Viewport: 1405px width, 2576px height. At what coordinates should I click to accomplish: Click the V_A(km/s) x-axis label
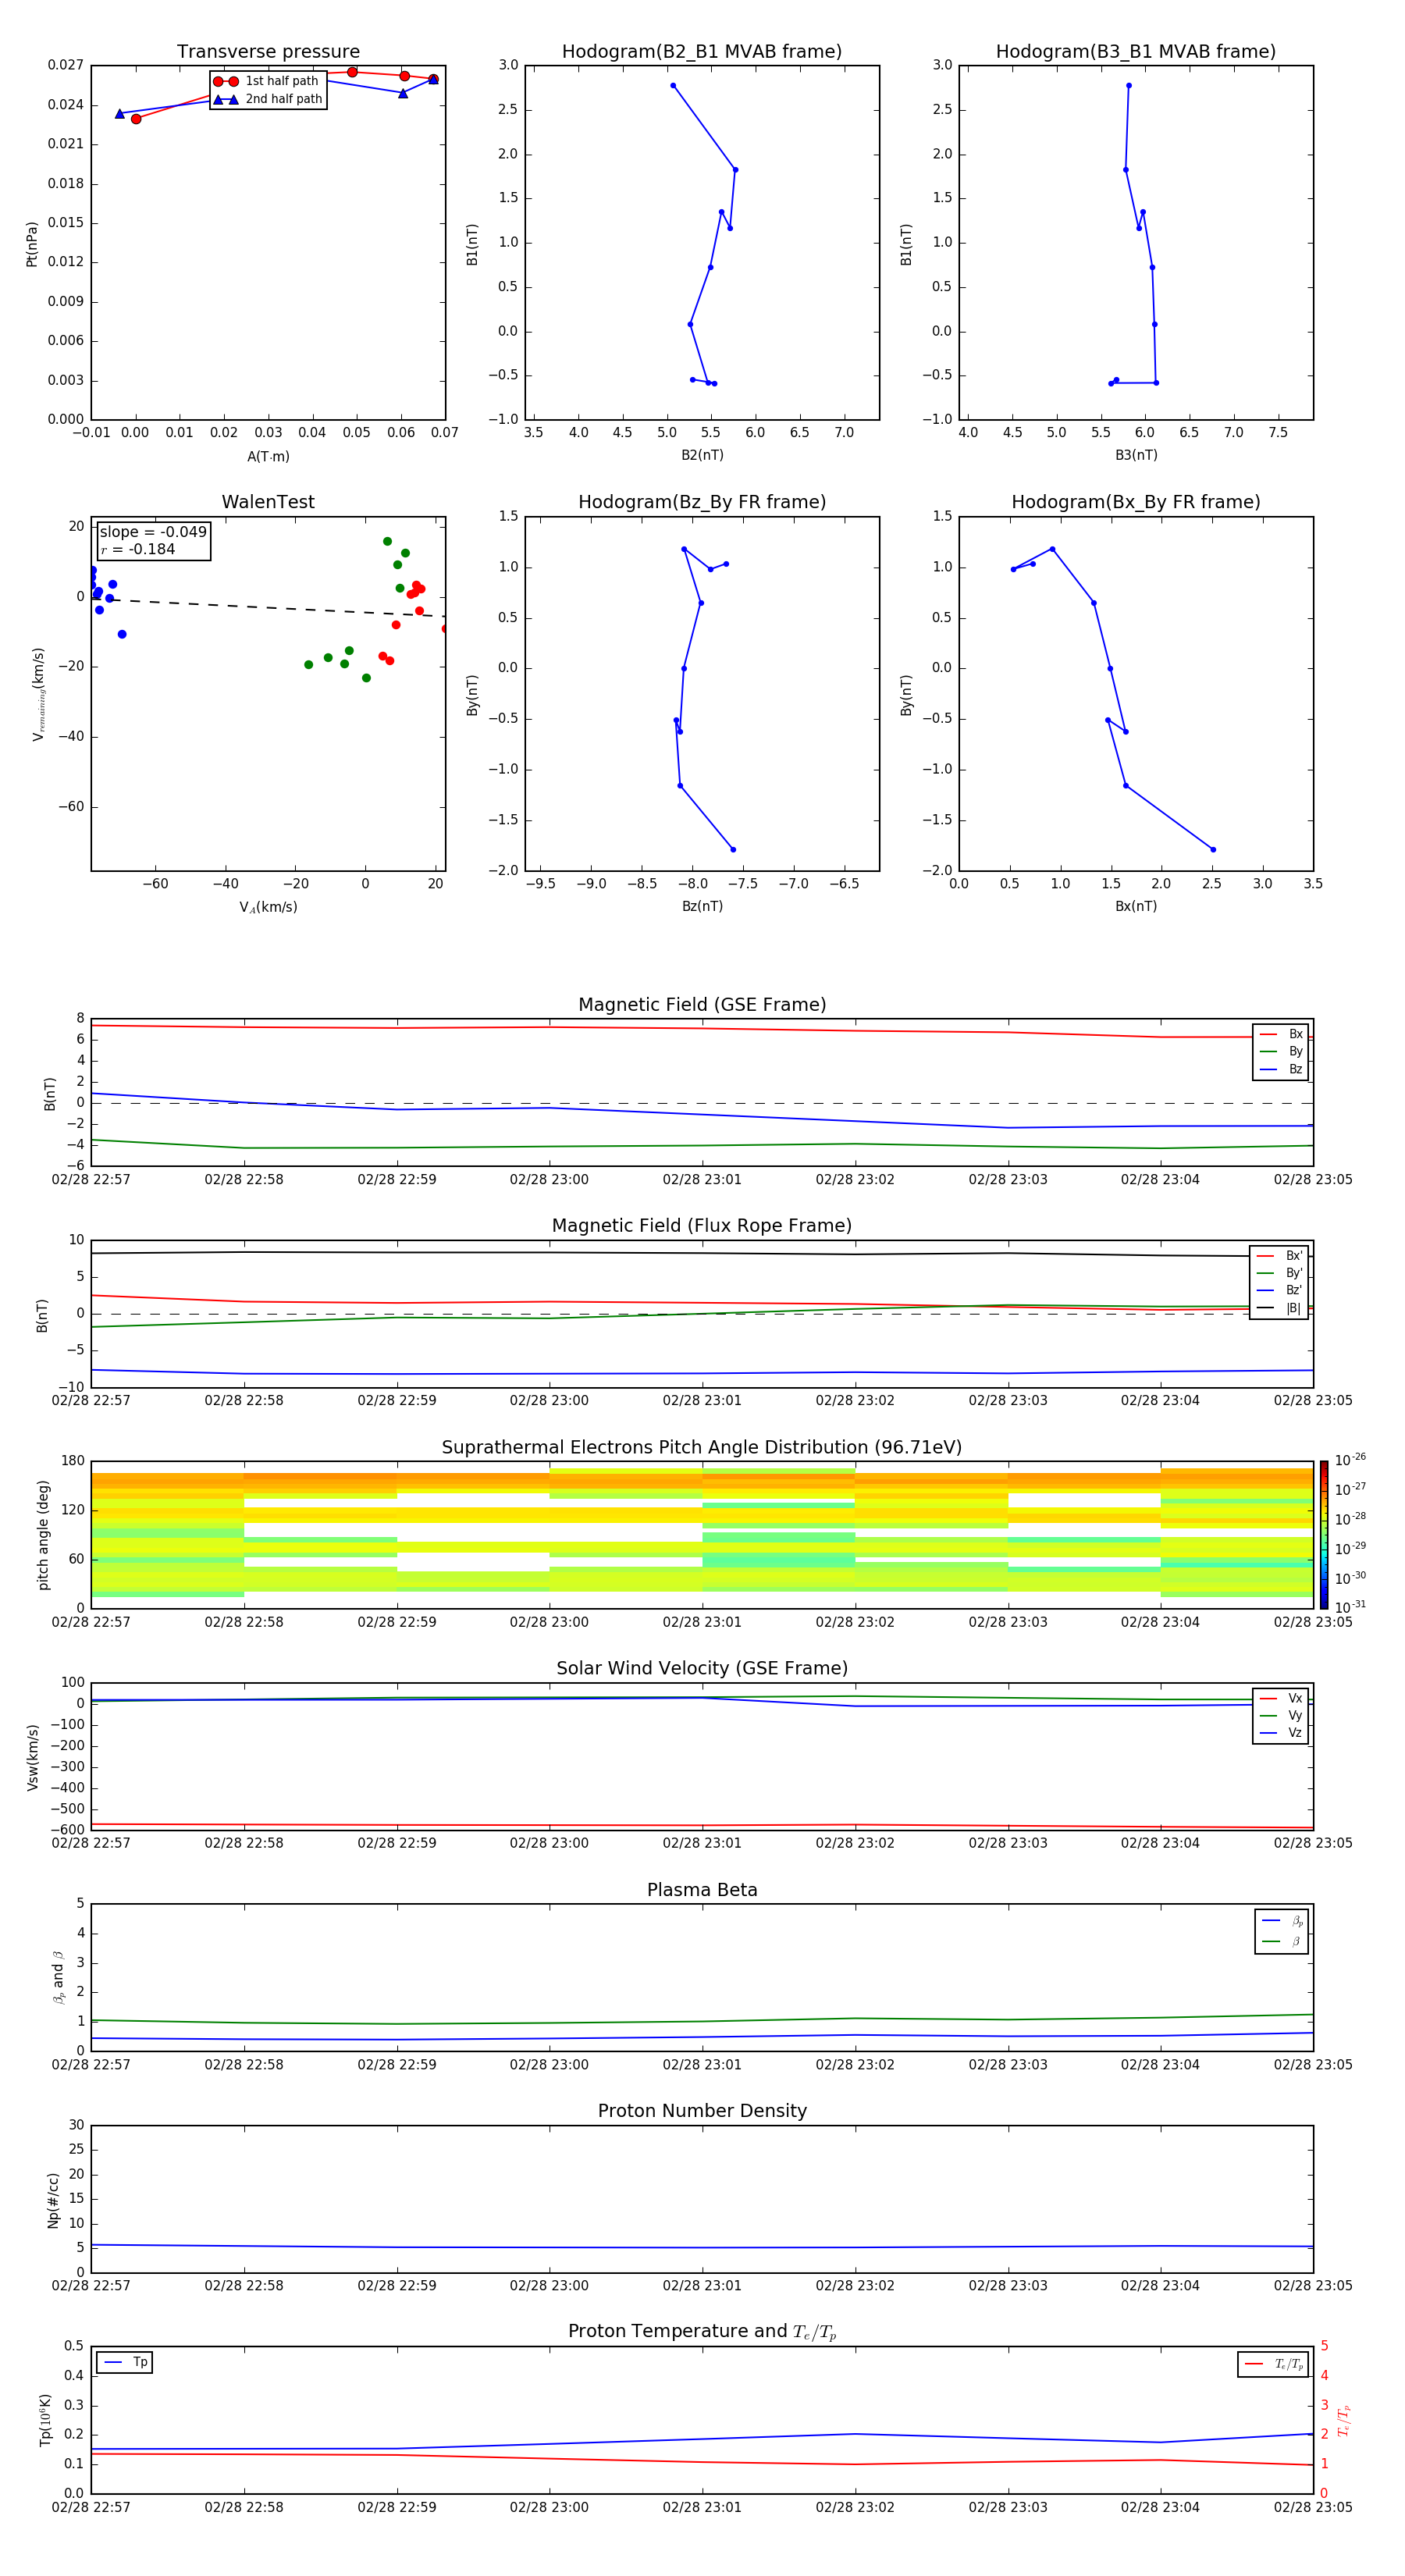click(x=268, y=907)
